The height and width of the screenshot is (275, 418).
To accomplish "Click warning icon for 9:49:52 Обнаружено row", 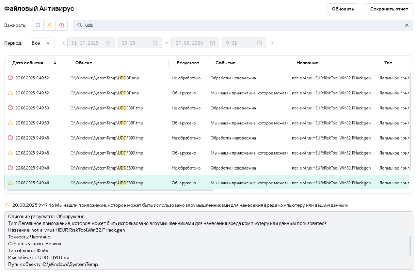I will pyautogui.click(x=10, y=93).
